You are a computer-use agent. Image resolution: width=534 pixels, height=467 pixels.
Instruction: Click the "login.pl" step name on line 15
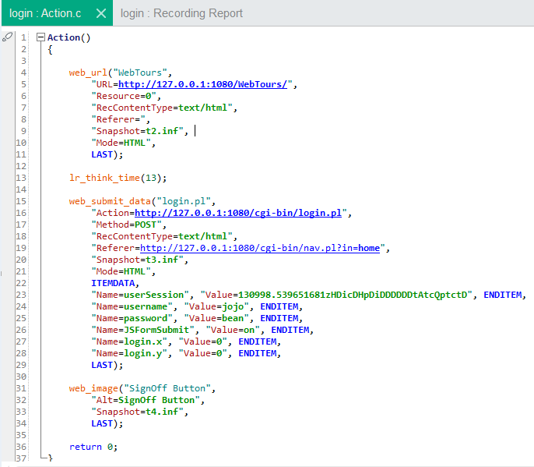coord(184,201)
